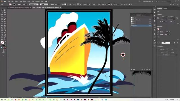This screenshot has width=180, height=101.
Task: Select the Hand tool
Action: 2,39
